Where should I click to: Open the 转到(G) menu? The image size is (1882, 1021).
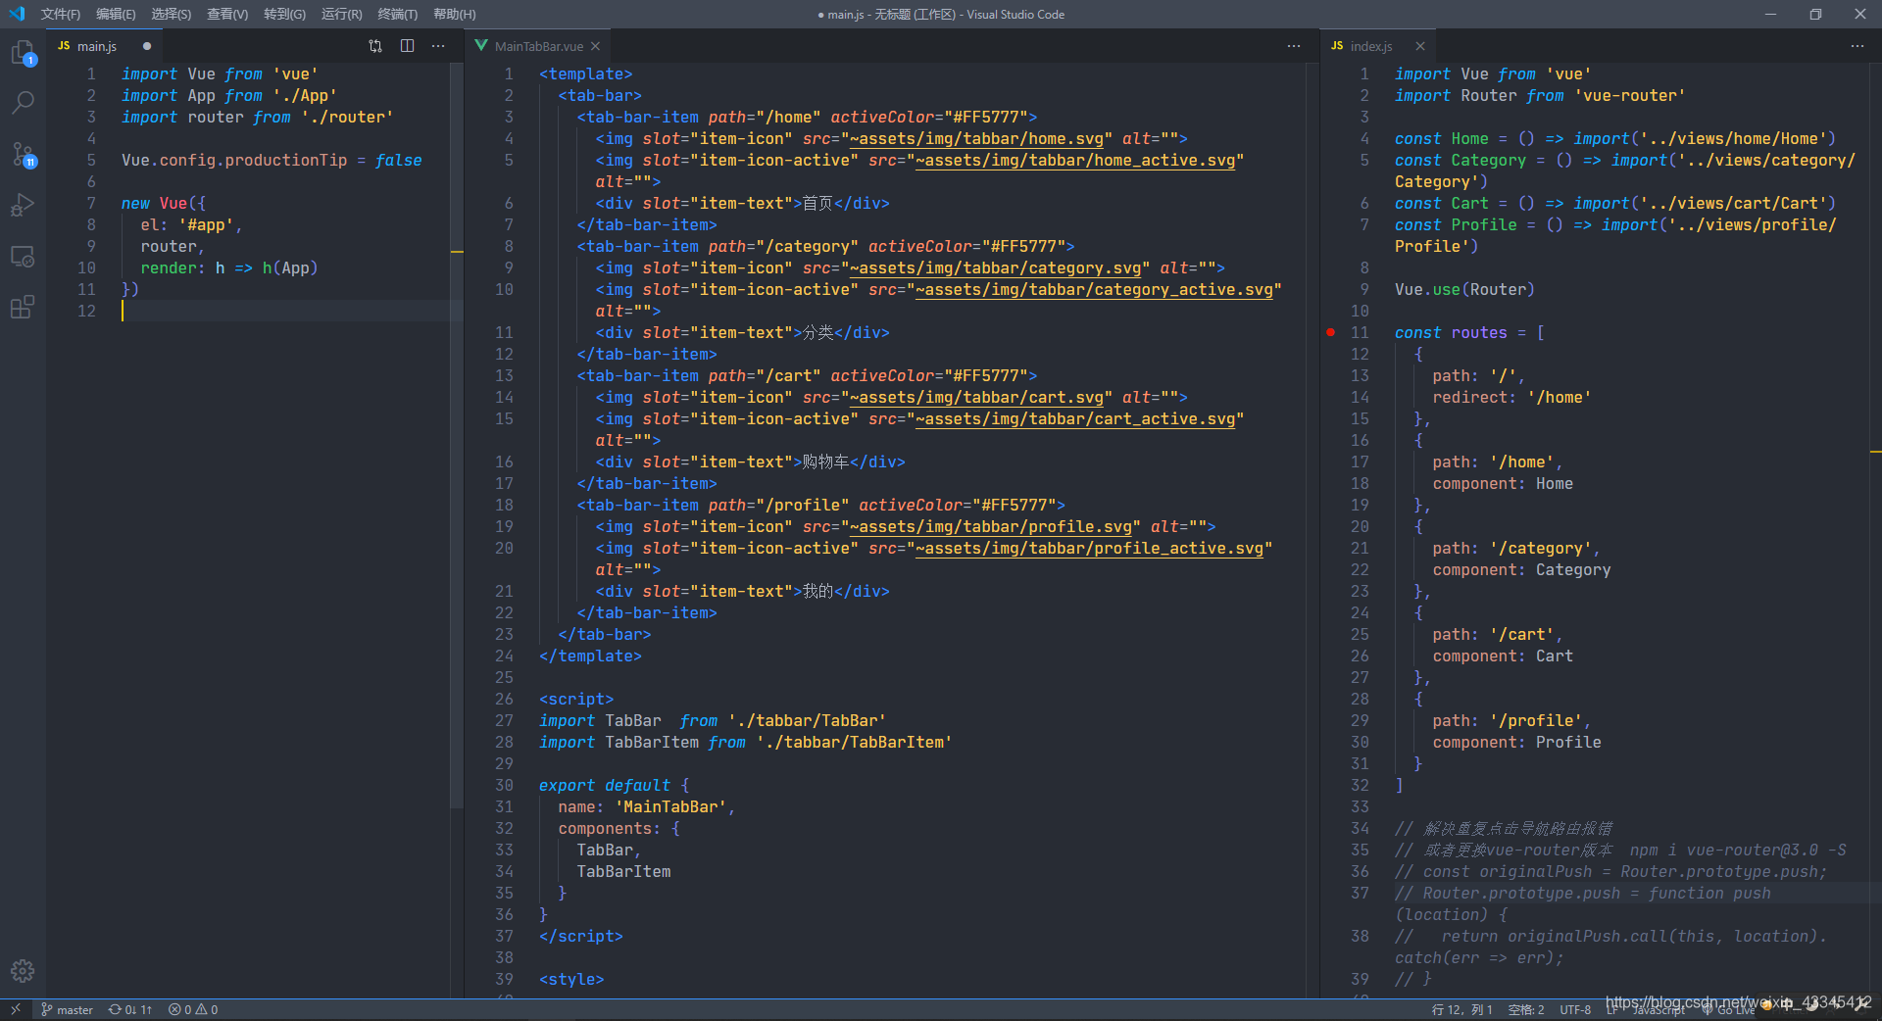284,14
